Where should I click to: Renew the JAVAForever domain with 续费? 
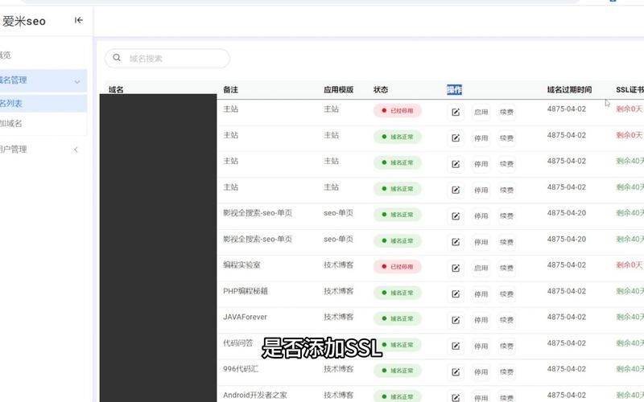[506, 320]
